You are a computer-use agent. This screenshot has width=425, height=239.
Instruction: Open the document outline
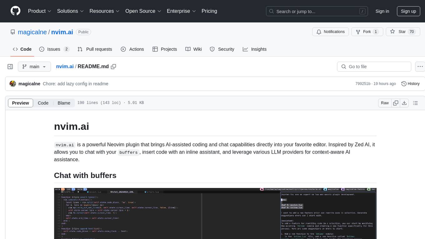tap(415, 103)
